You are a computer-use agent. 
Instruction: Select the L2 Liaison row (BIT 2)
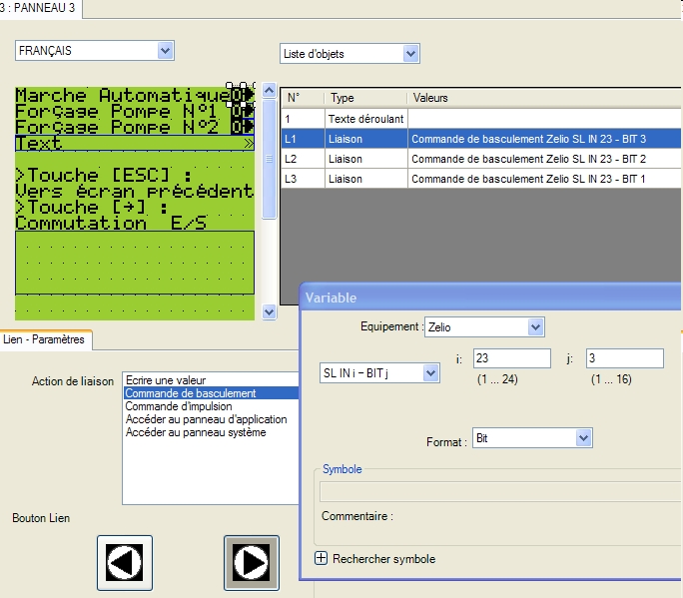[481, 159]
